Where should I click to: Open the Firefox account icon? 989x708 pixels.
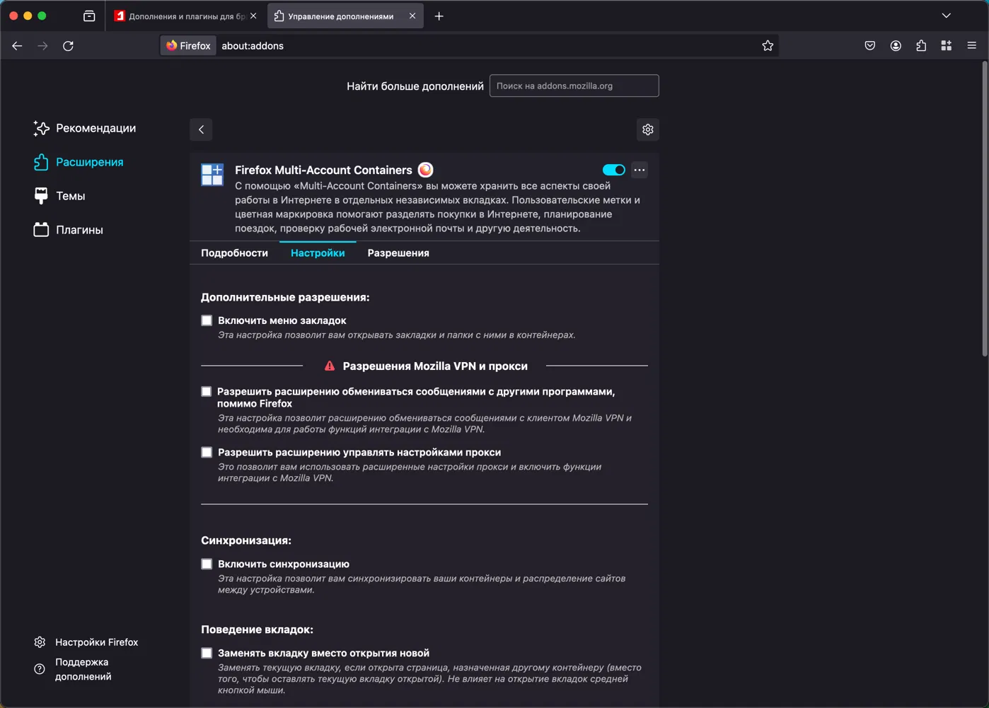tap(896, 46)
